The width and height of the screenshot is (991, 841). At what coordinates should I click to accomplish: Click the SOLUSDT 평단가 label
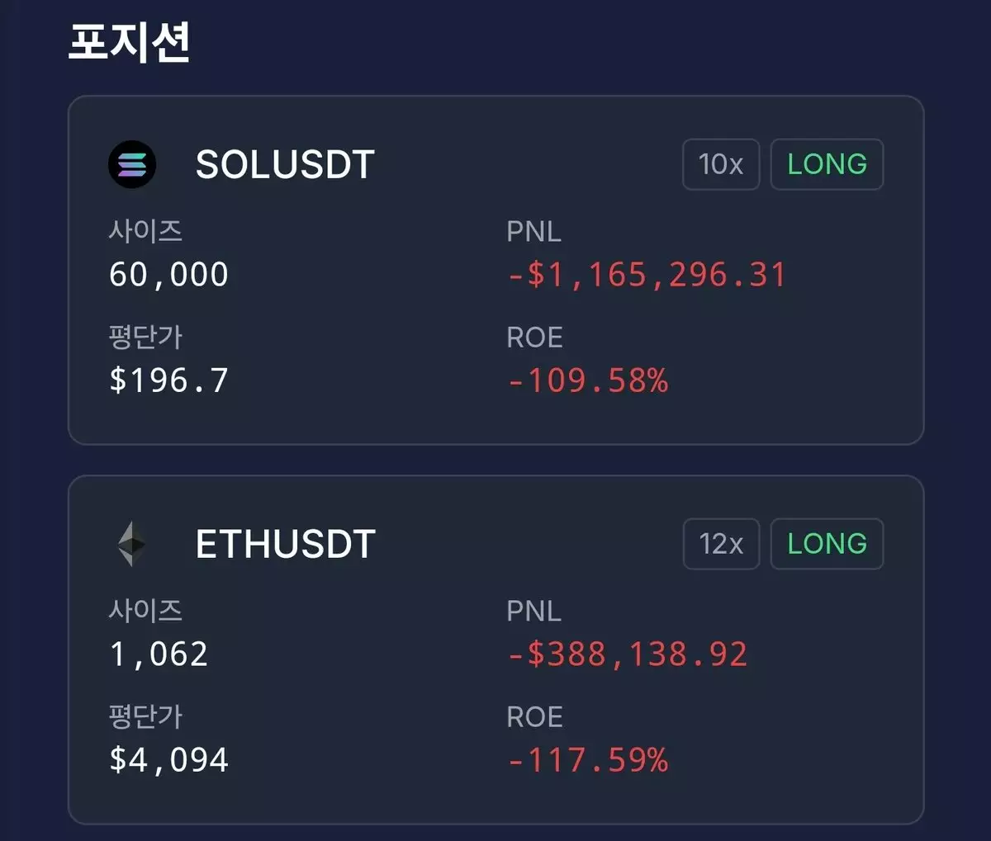145,337
